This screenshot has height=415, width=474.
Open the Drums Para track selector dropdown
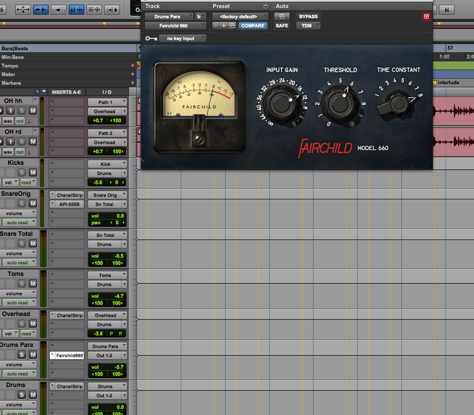click(x=169, y=17)
